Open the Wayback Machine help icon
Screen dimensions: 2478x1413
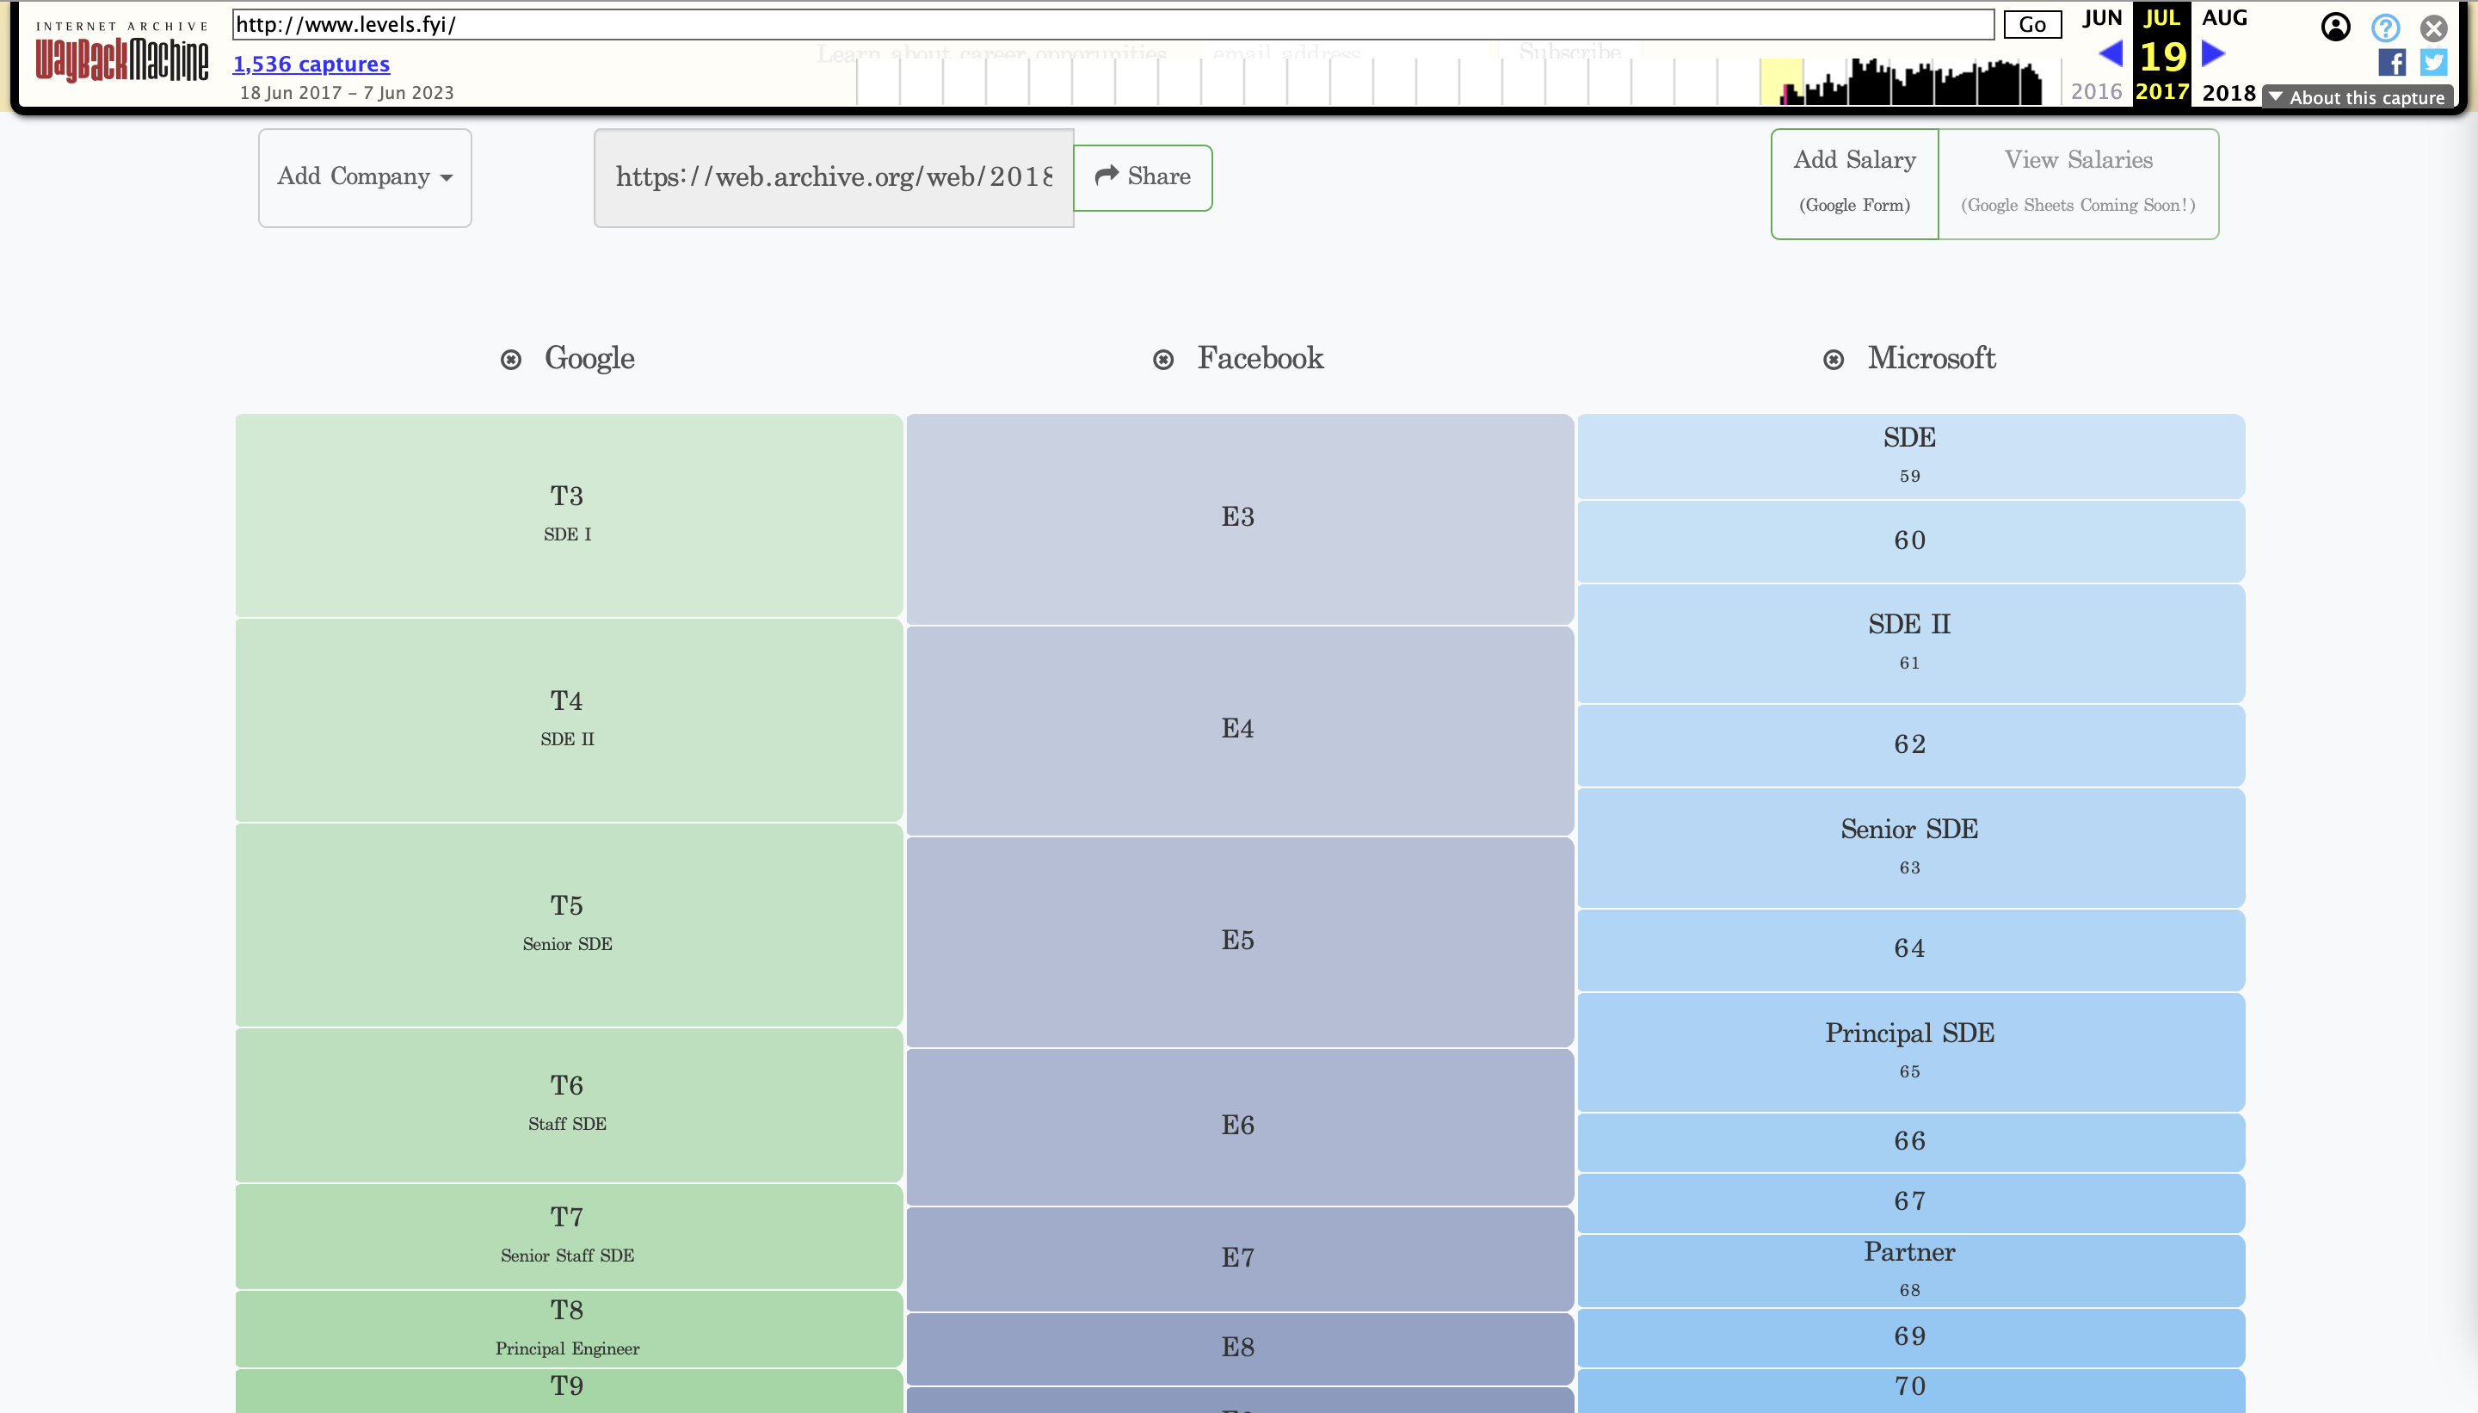pyautogui.click(x=2385, y=28)
